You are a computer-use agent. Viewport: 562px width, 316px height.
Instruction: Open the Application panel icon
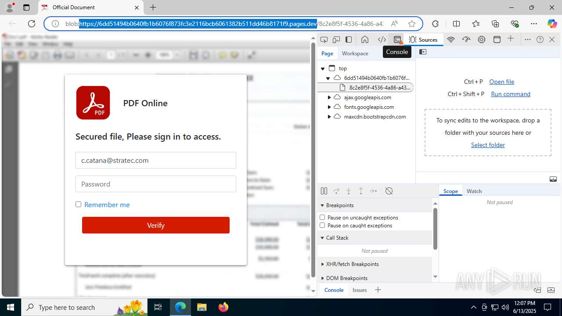[497, 39]
